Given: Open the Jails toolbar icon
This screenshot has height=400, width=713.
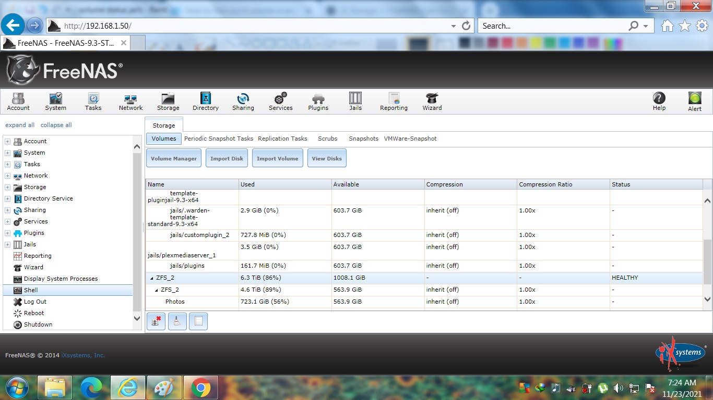Looking at the screenshot, I should pyautogui.click(x=355, y=102).
